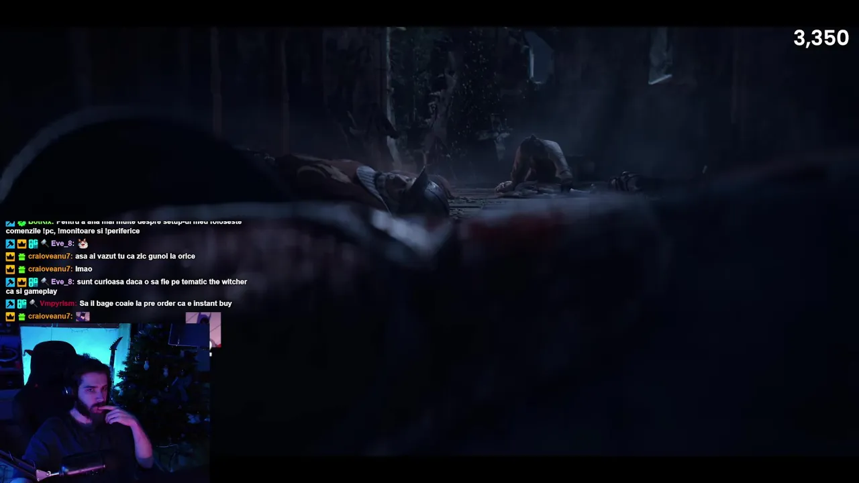This screenshot has width=859, height=483.
Task: Click the moderator badge on the 'sunt curioasa' message
Action: 10,282
